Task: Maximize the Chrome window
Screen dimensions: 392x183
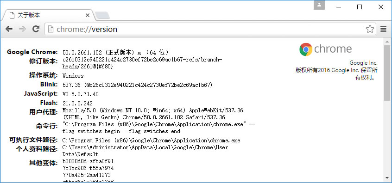Action: (x=360, y=7)
